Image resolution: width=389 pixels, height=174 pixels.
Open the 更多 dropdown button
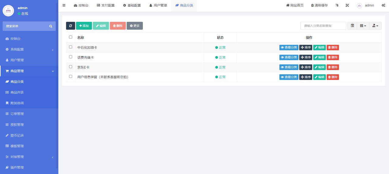pos(135,26)
